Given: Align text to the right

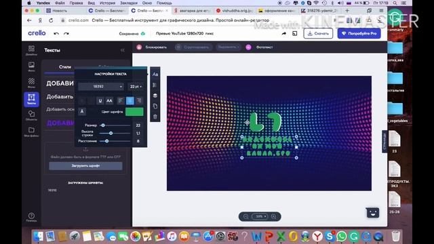Looking at the screenshot, I should click(139, 101).
